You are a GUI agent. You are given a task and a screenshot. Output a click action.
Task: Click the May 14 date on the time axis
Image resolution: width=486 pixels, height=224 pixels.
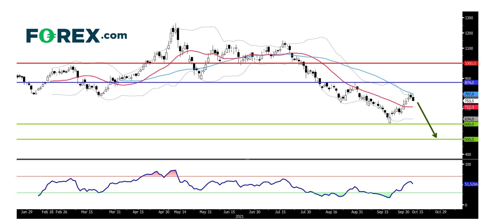(180, 212)
